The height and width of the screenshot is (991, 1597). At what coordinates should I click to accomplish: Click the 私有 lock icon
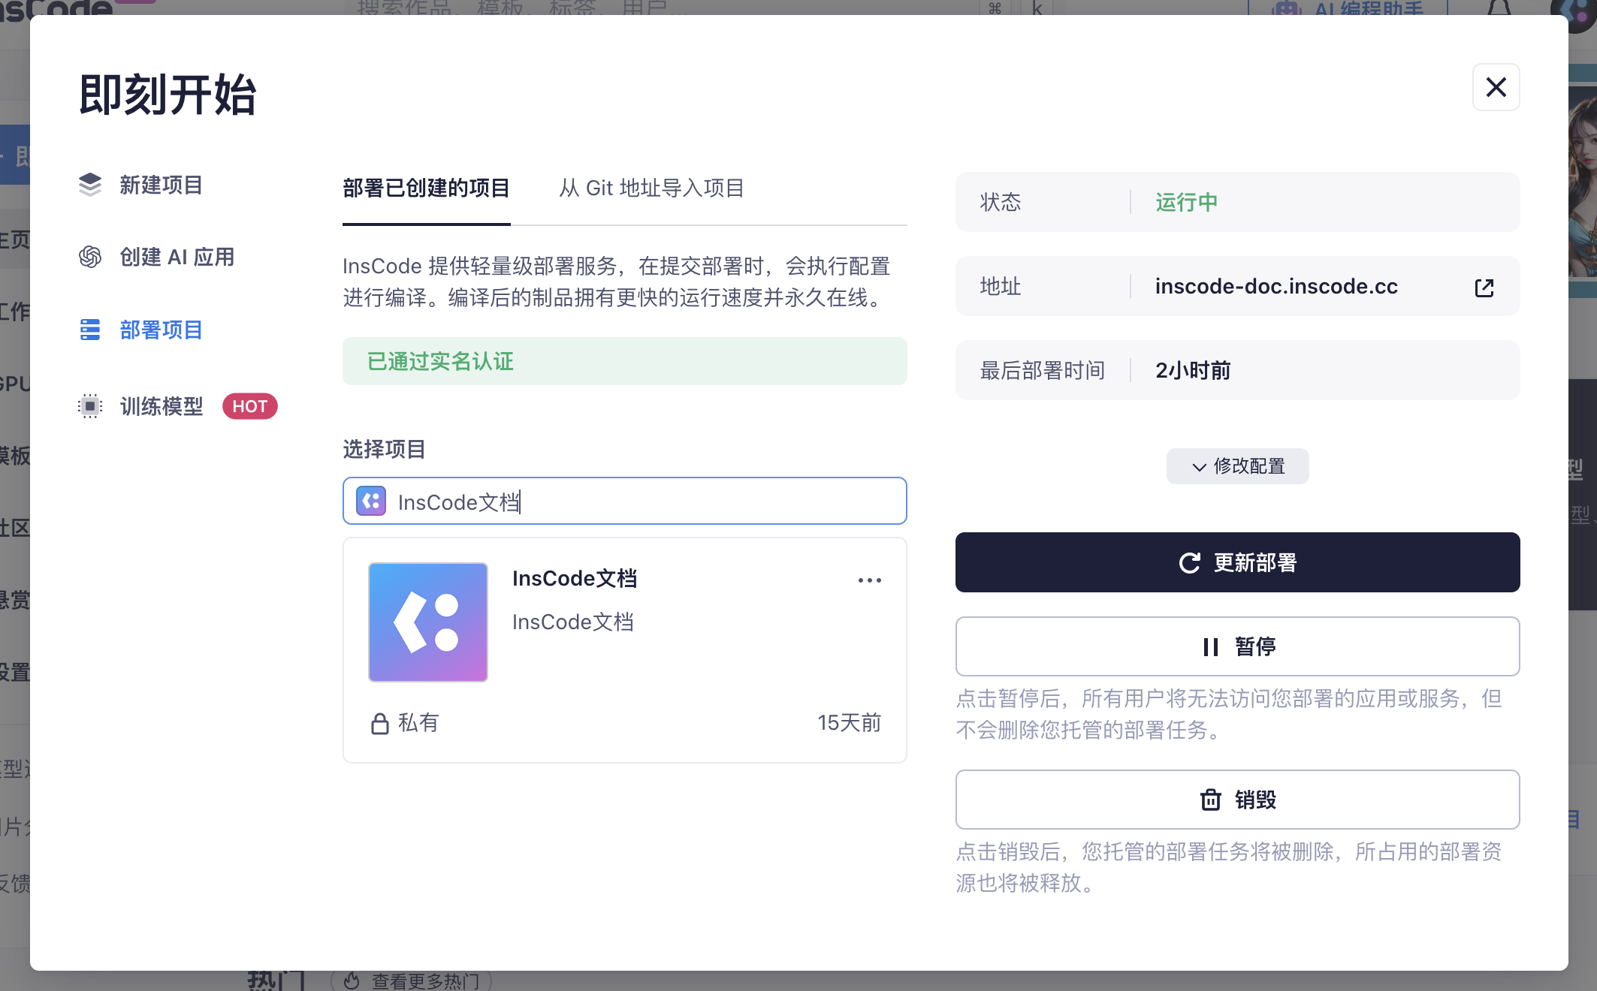[x=379, y=723]
